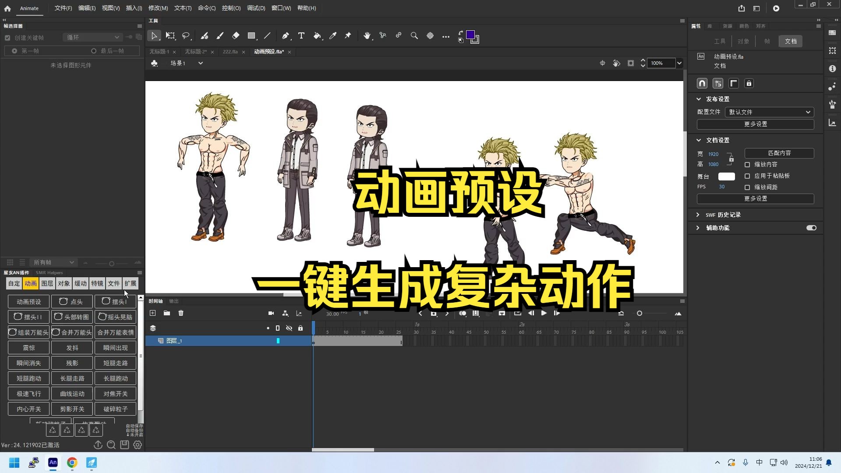Viewport: 841px width, 473px height.
Task: Activate the Eraser tool
Action: click(236, 36)
